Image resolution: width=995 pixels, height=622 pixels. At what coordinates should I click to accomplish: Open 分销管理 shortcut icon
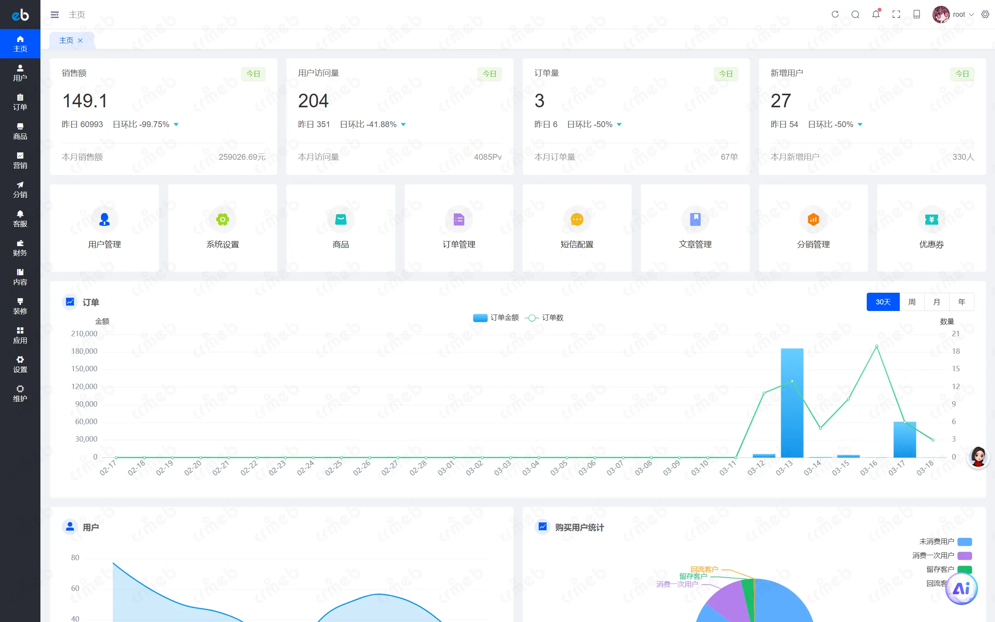[x=813, y=219]
